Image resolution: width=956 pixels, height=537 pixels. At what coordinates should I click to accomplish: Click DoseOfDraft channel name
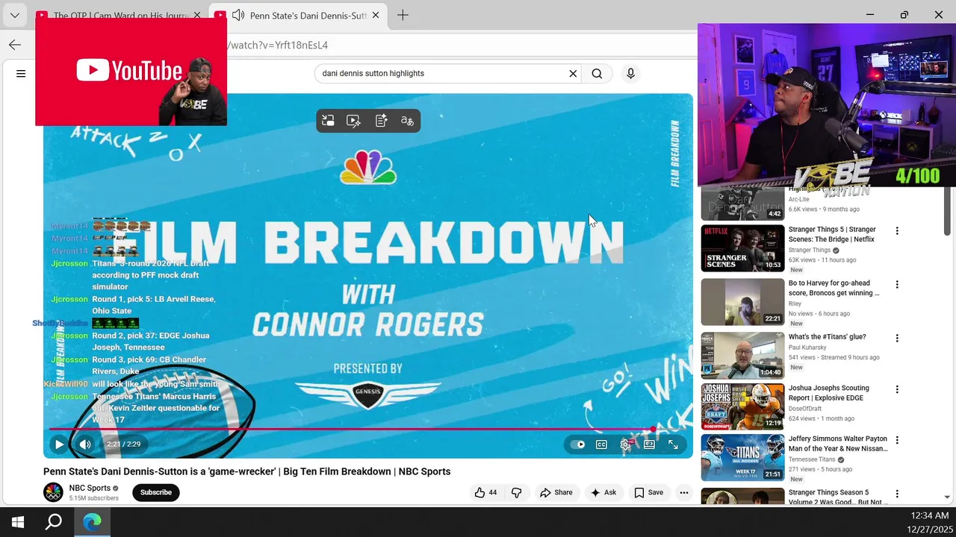pos(805,409)
